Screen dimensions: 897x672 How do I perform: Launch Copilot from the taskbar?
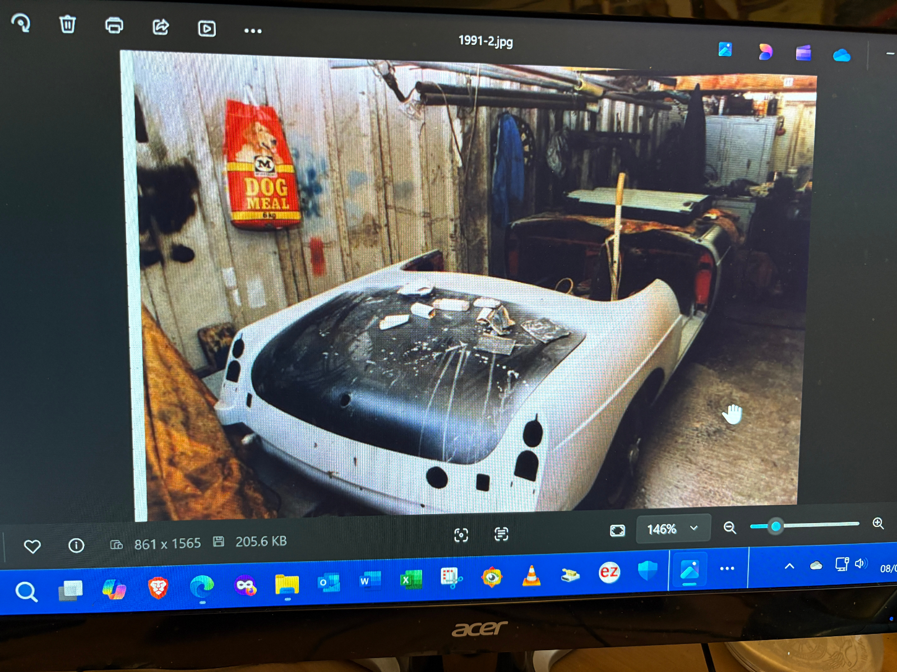[114, 589]
